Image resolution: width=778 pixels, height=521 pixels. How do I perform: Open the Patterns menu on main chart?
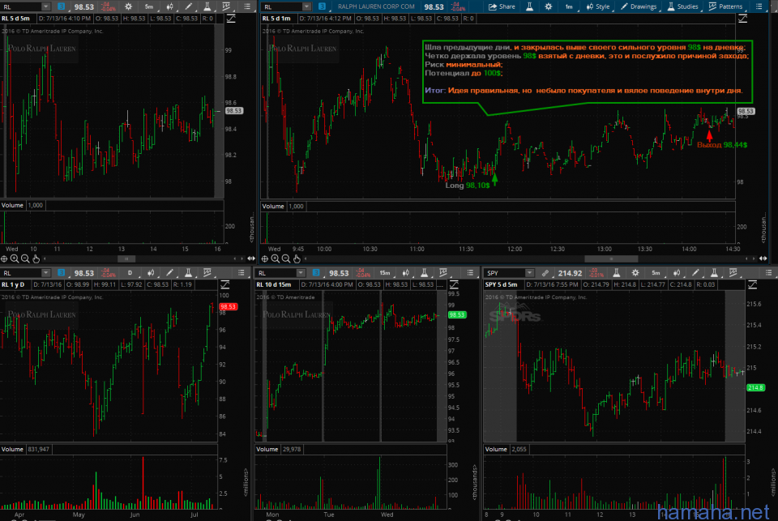point(725,6)
